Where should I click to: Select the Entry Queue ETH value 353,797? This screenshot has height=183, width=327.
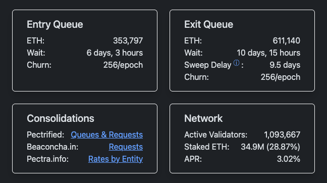128,41
